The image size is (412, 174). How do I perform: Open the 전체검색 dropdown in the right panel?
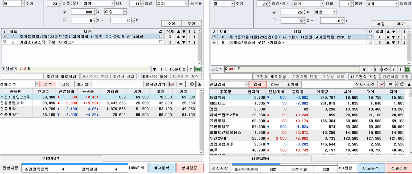pos(247,84)
